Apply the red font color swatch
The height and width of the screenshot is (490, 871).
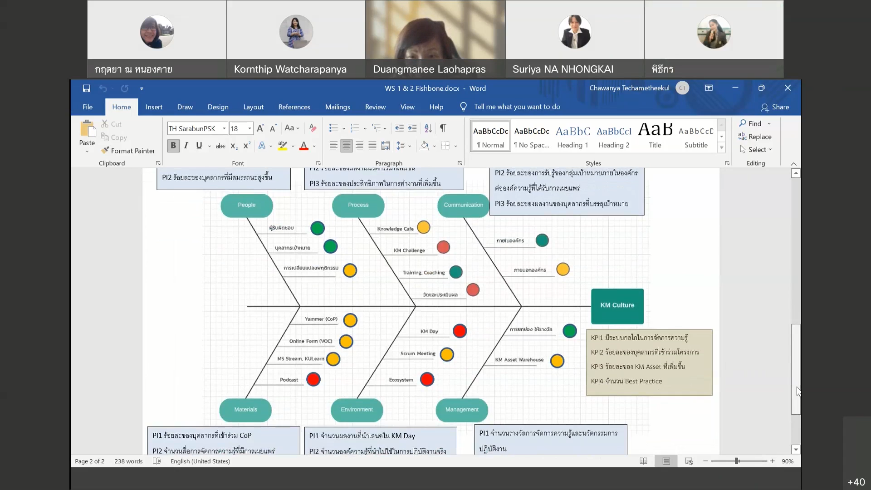(x=304, y=146)
